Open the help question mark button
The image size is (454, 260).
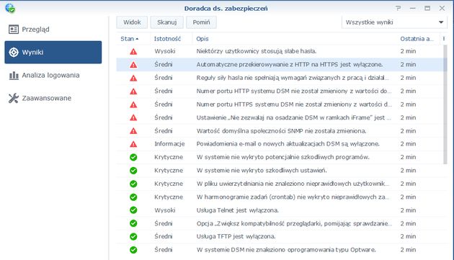tap(399, 8)
